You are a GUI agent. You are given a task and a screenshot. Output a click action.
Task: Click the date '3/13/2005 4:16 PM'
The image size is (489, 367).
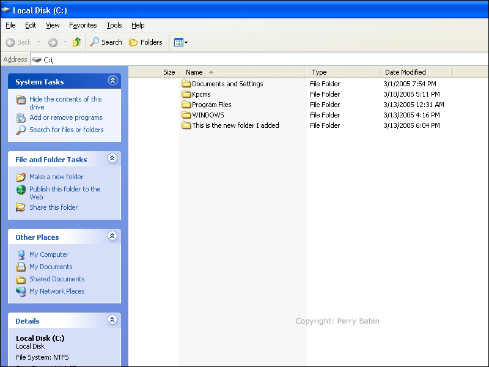coord(411,115)
